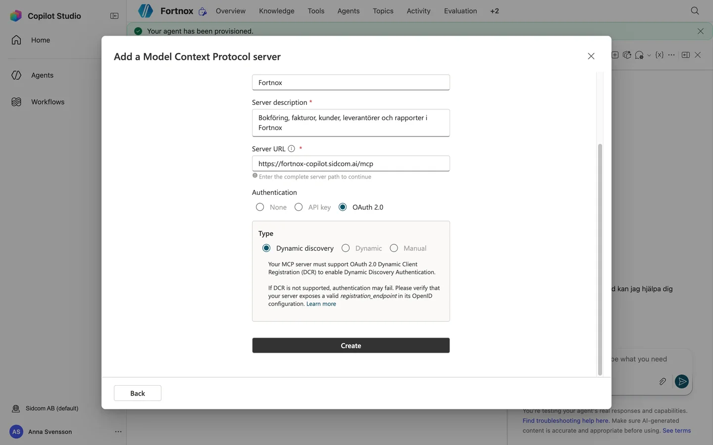Open the search magnifier icon

tap(695, 11)
